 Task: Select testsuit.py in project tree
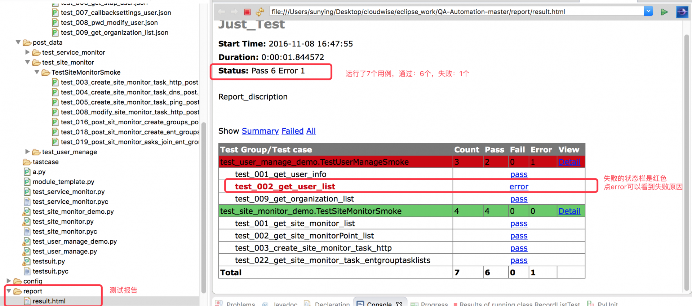49,261
